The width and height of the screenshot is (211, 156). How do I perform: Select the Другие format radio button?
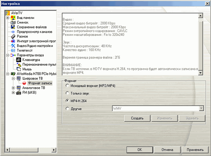(x=67, y=109)
